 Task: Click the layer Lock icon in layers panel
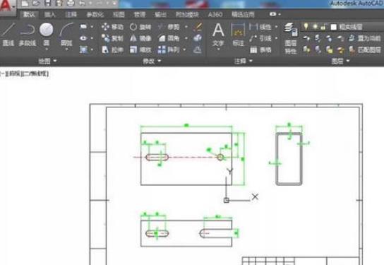point(340,38)
